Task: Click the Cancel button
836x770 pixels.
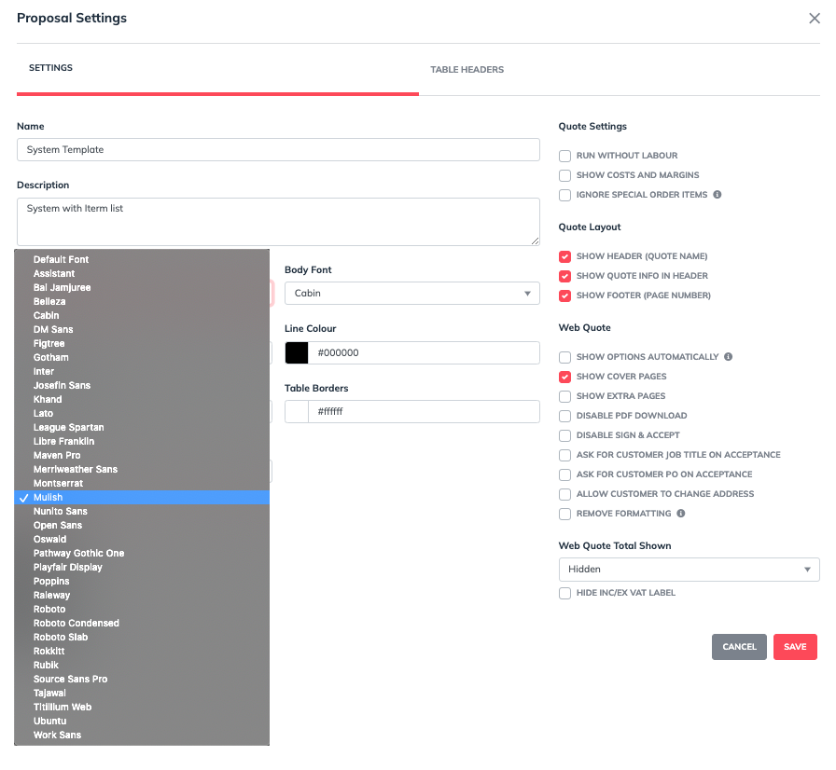Action: pyautogui.click(x=739, y=647)
